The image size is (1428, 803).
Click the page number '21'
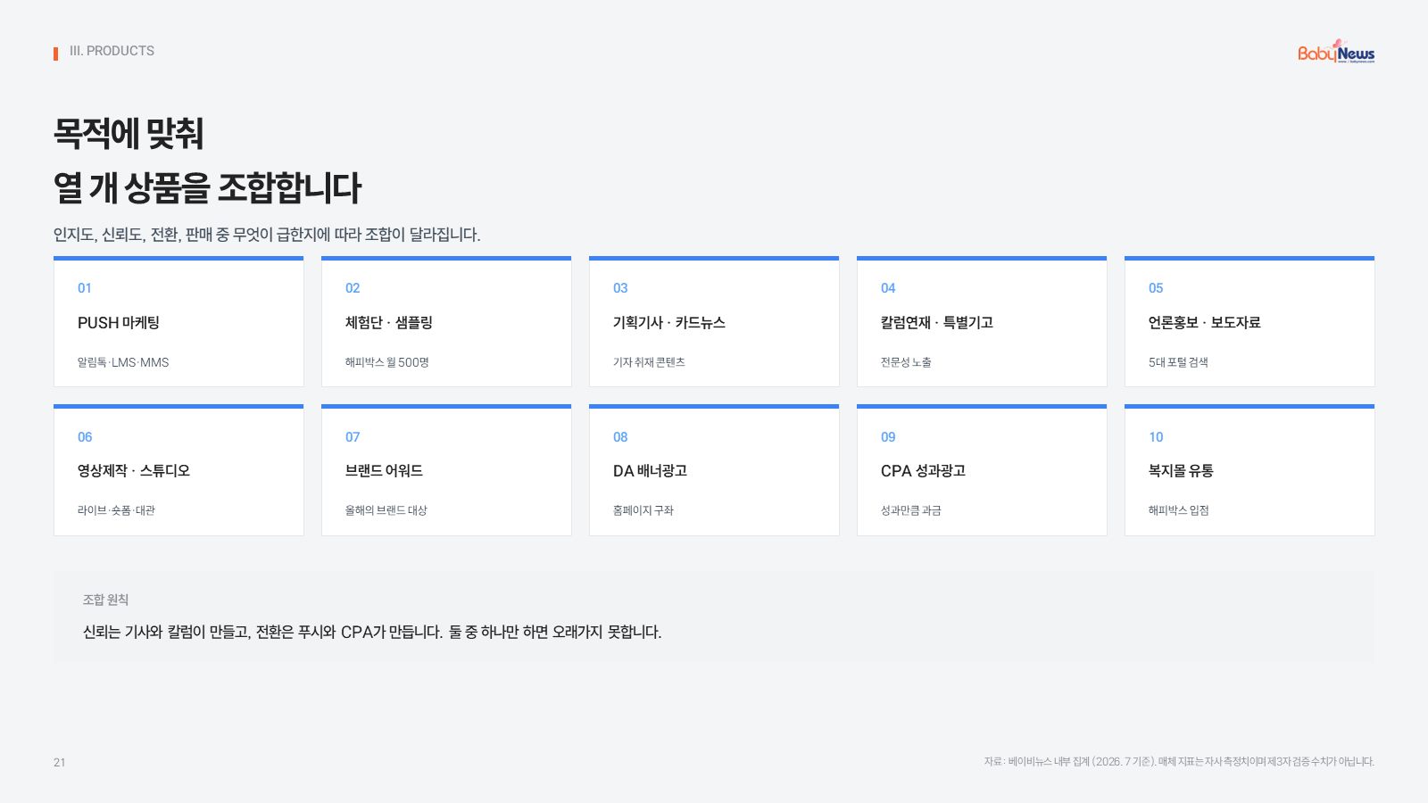59,762
